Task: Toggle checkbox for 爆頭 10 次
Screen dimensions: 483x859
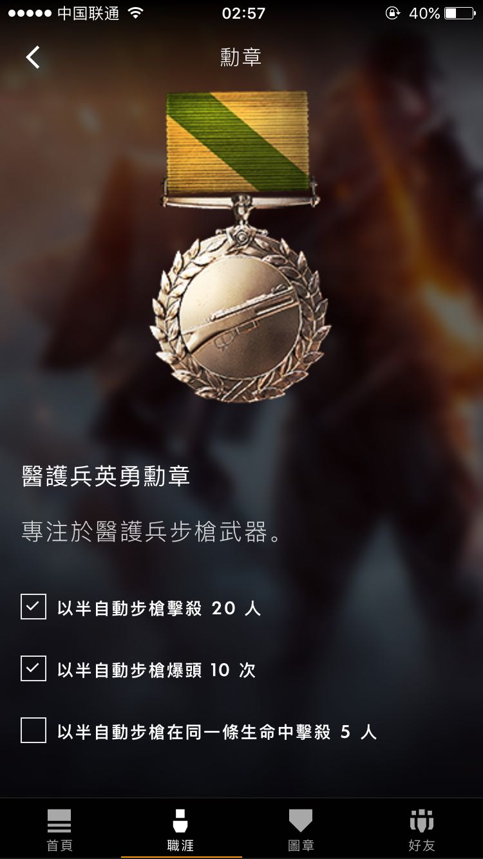Action: pos(33,668)
